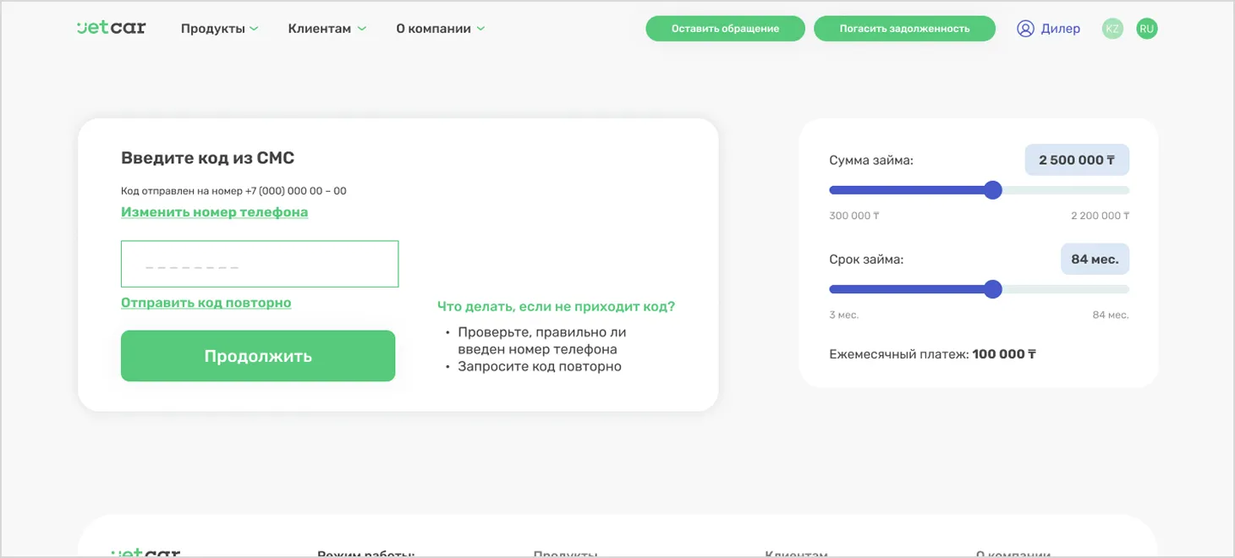The width and height of the screenshot is (1235, 558).
Task: Expand the Продукты navigation dropdown
Action: pyautogui.click(x=212, y=27)
